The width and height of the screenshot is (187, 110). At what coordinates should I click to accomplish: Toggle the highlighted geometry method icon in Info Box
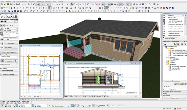click(11, 17)
